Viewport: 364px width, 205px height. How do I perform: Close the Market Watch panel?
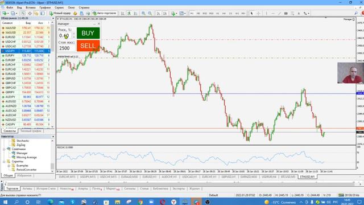click(53, 18)
